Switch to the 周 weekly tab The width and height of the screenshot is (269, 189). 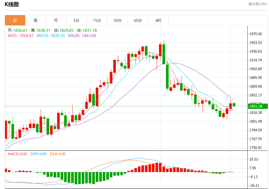click(35, 20)
